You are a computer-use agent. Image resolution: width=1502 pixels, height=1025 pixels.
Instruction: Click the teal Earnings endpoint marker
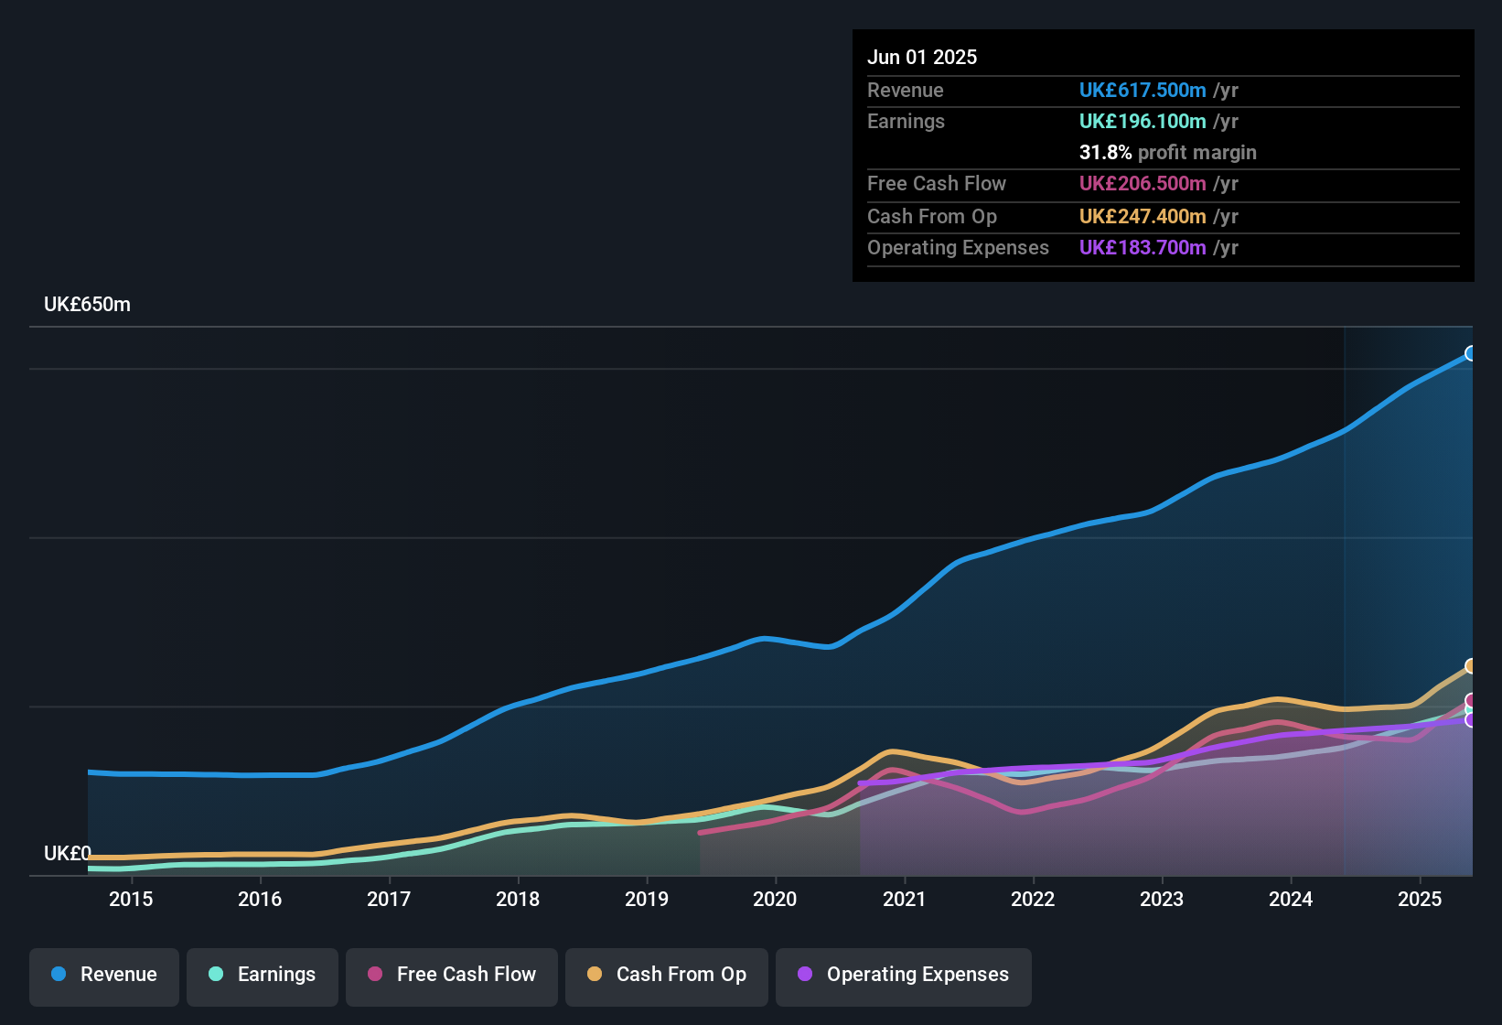[1471, 711]
